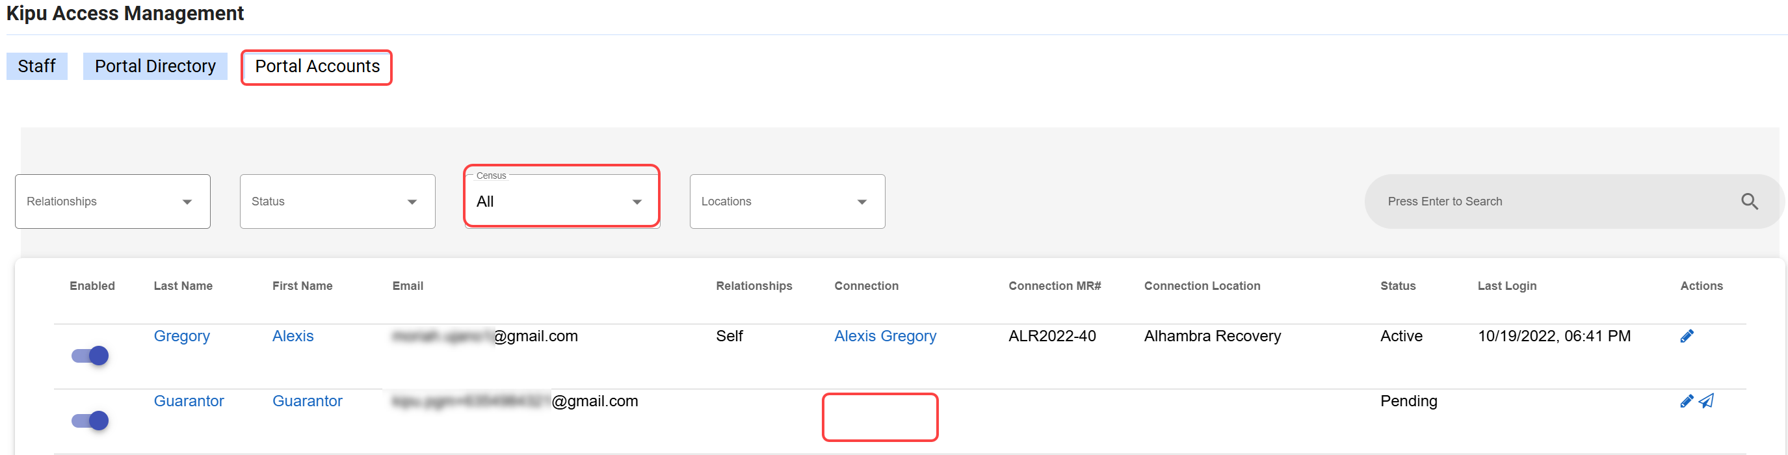The width and height of the screenshot is (1788, 455).
Task: Switch to the Staff tab
Action: [x=37, y=66]
